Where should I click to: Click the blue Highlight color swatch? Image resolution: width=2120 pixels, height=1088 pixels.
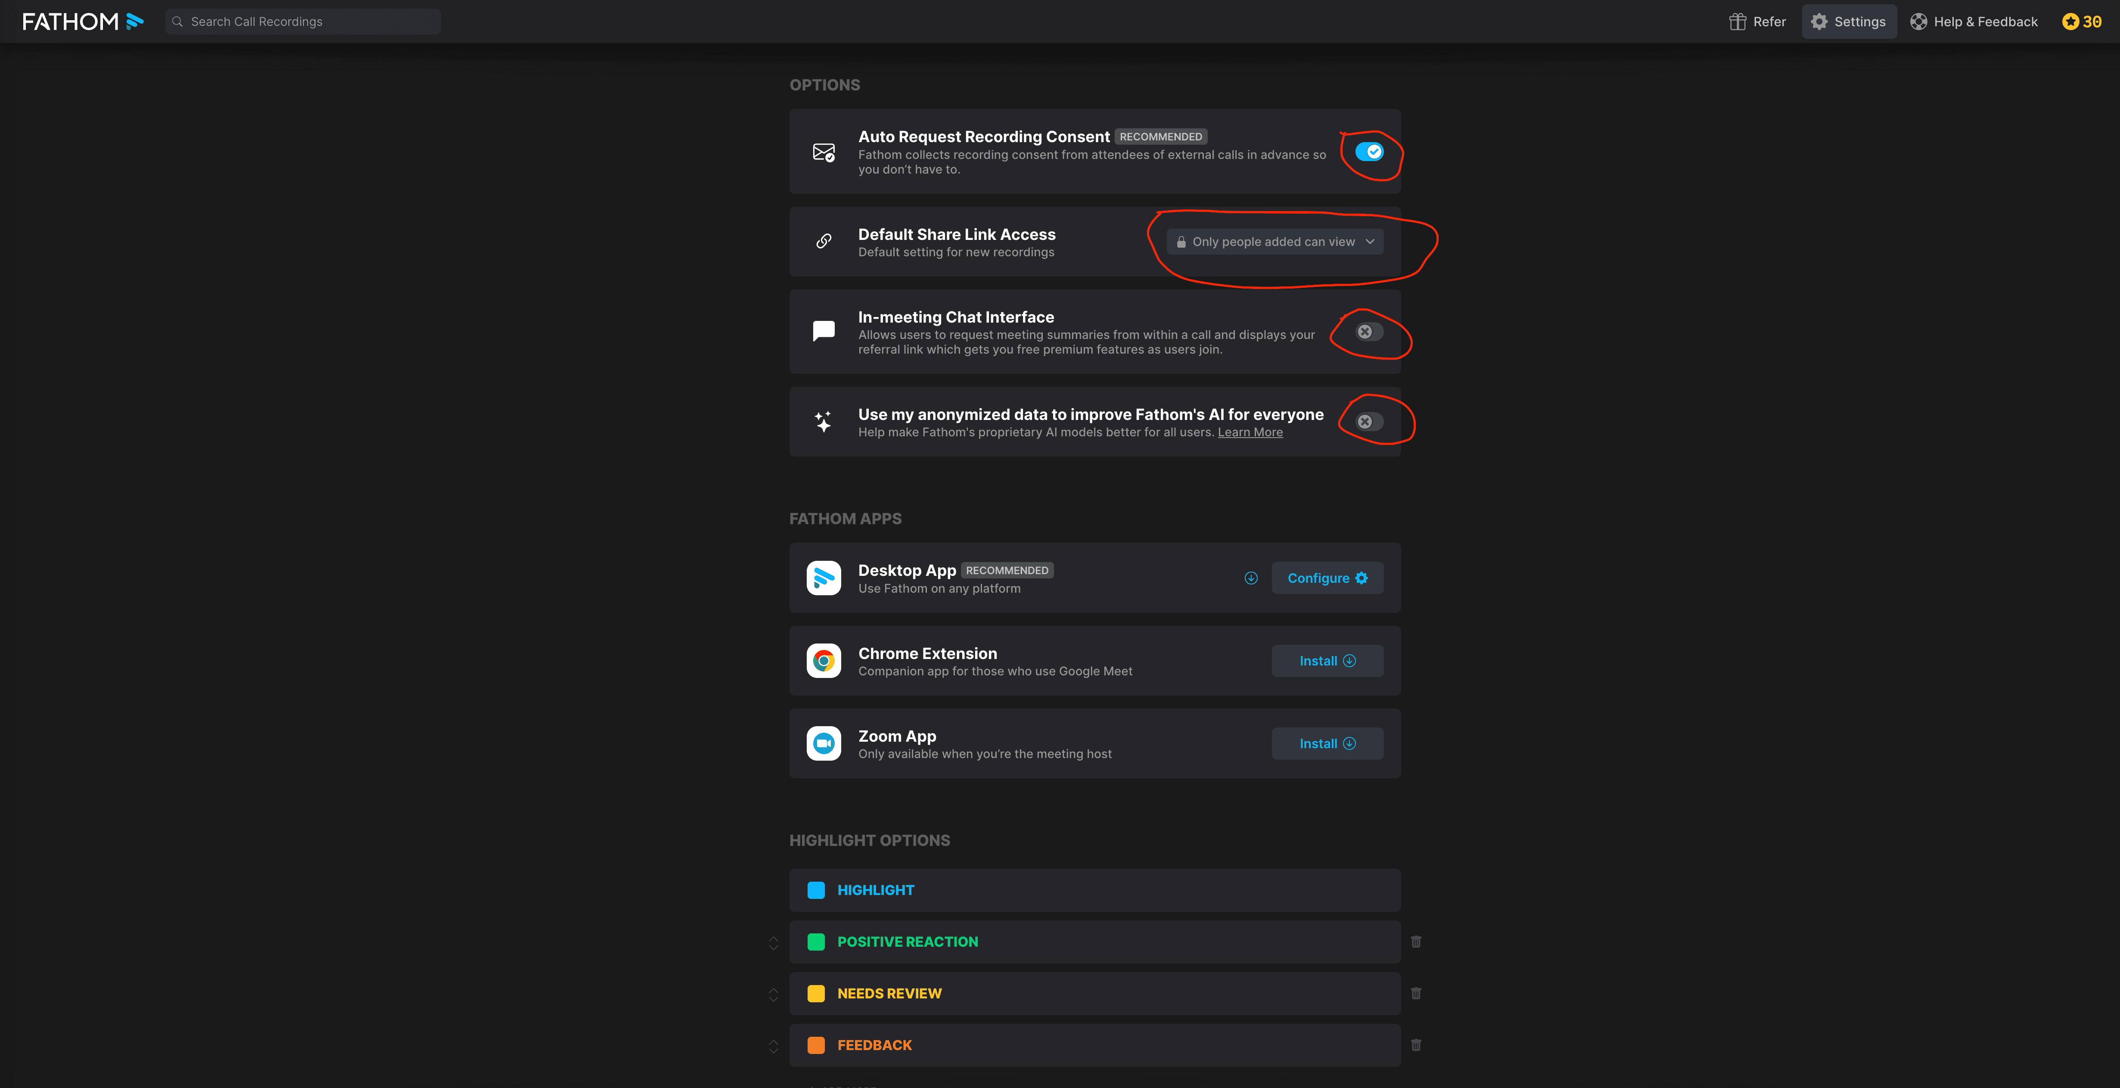[816, 890]
